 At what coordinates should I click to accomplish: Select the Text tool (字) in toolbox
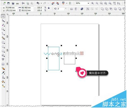(3, 60)
